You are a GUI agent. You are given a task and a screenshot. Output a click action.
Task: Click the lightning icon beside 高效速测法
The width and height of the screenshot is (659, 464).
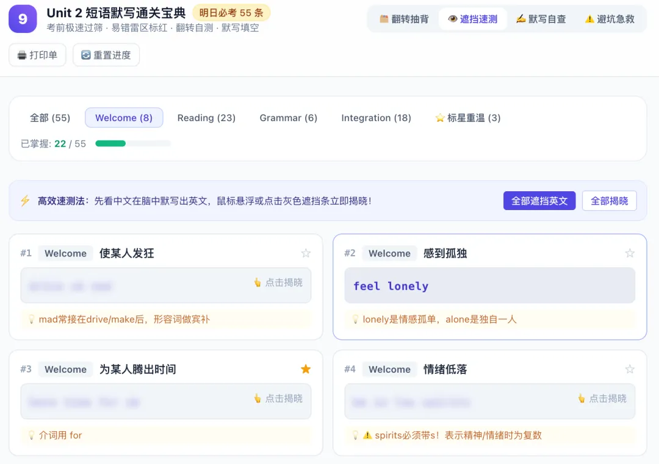point(25,201)
